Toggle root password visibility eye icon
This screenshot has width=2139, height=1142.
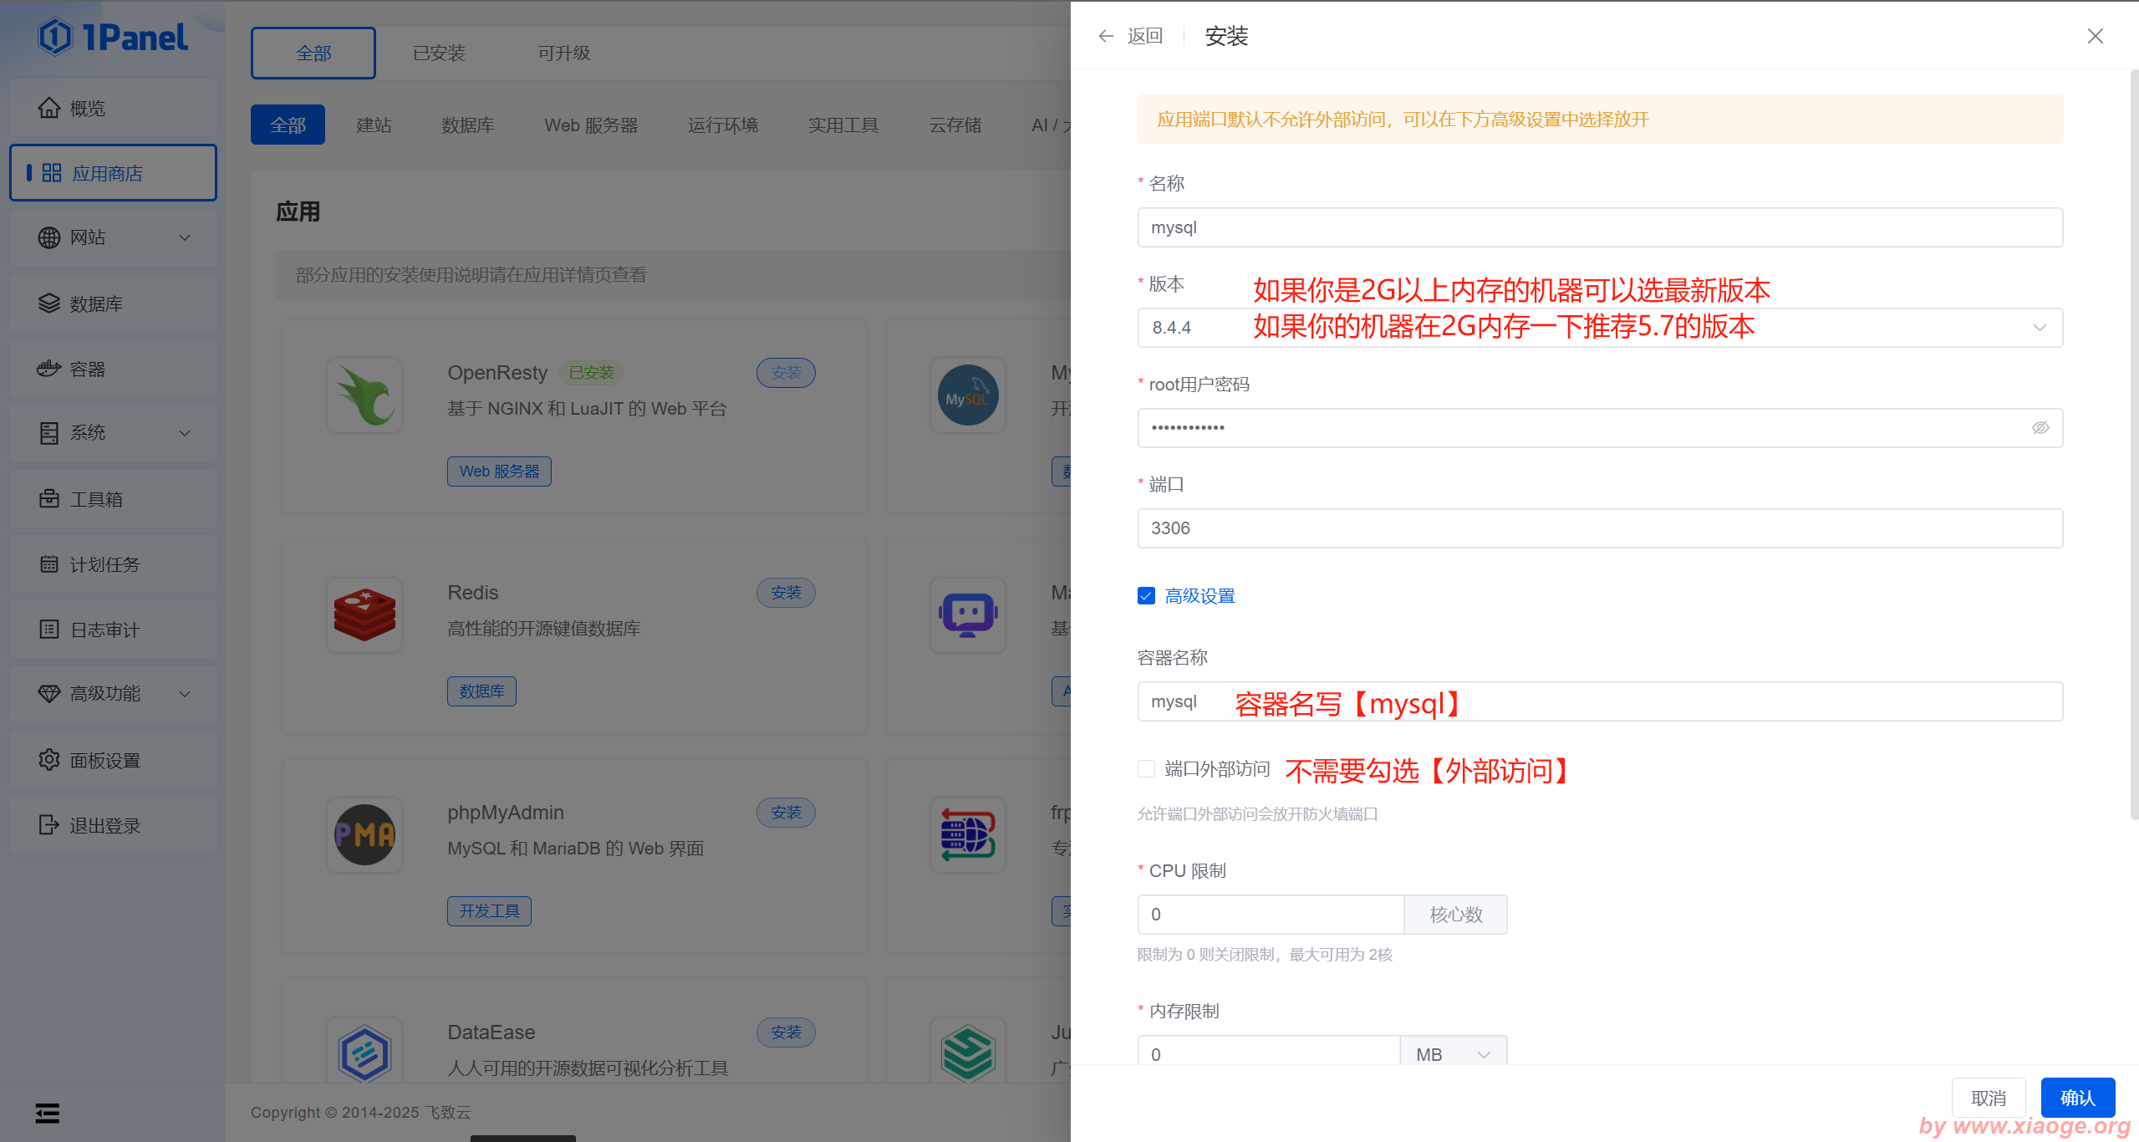pyautogui.click(x=2040, y=428)
